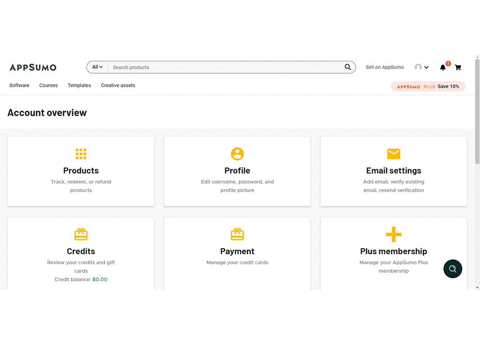Click the floating dark search help button
This screenshot has width=480, height=353.
(453, 268)
